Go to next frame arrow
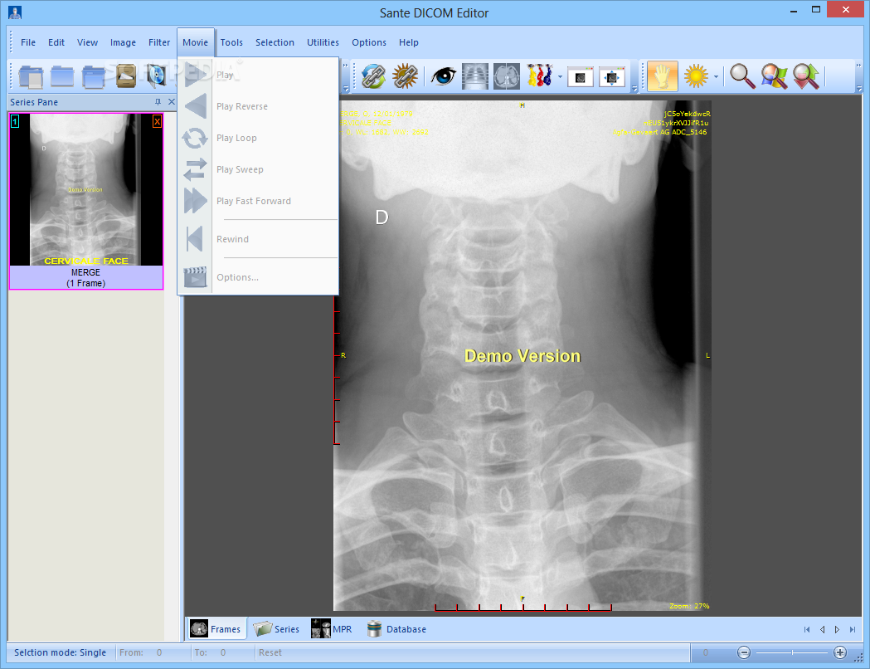This screenshot has width=870, height=669. click(838, 630)
